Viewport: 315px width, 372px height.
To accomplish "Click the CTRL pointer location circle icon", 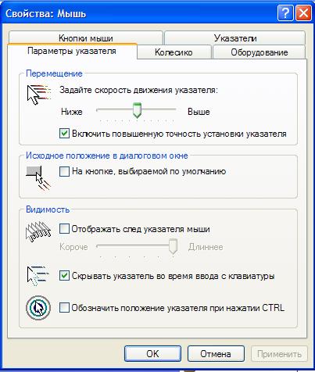I will [x=38, y=308].
